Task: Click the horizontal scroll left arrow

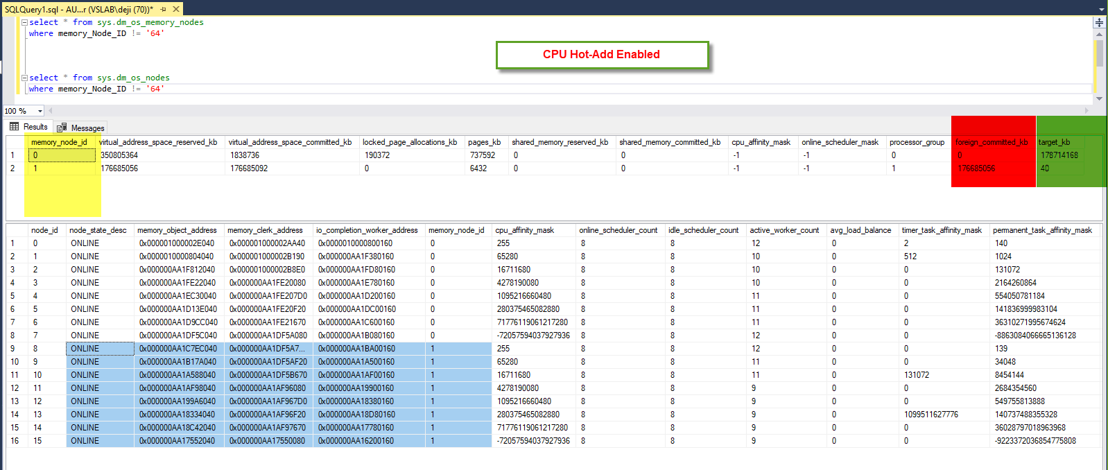Action: click(x=50, y=111)
